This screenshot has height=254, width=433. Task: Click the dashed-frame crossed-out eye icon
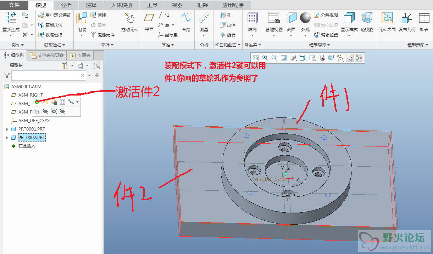point(62,111)
